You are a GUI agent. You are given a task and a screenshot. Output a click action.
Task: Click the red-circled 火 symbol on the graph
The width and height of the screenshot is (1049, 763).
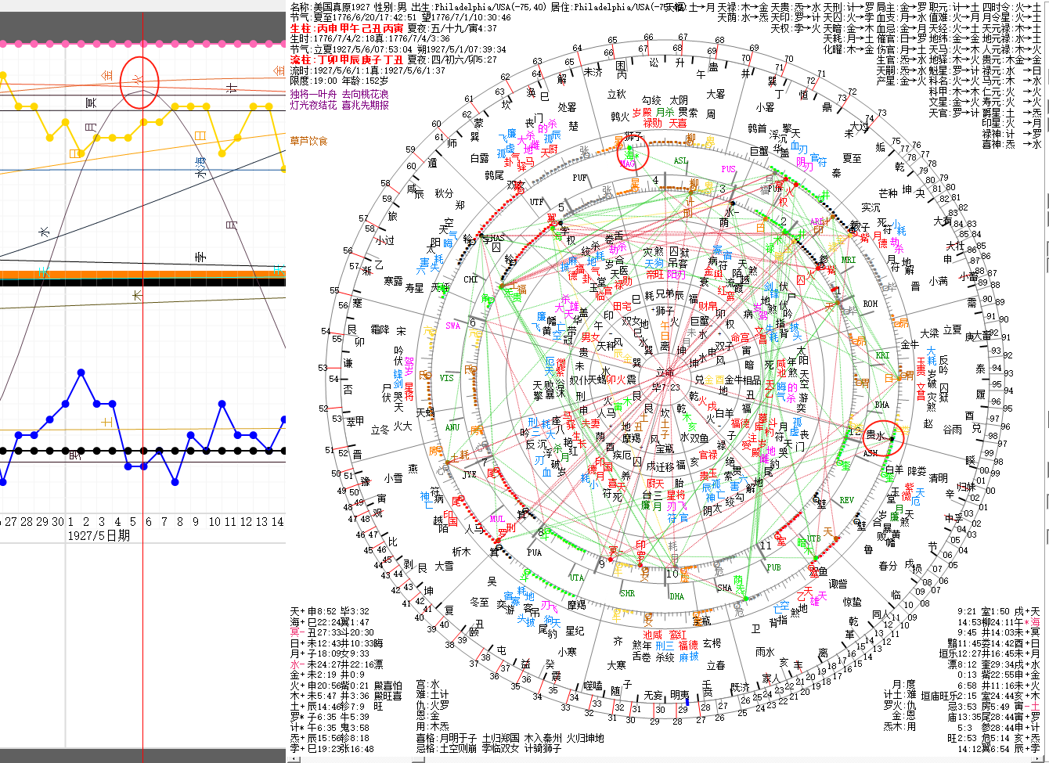point(140,81)
